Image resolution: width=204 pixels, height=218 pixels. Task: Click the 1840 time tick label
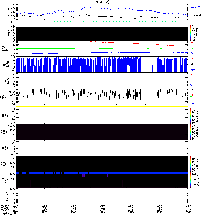click(x=73, y=212)
